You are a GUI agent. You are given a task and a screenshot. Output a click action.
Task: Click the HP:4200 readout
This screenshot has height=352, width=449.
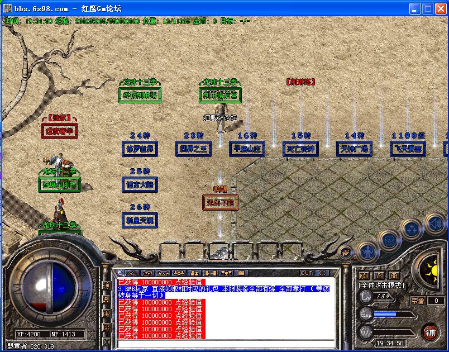(x=28, y=334)
